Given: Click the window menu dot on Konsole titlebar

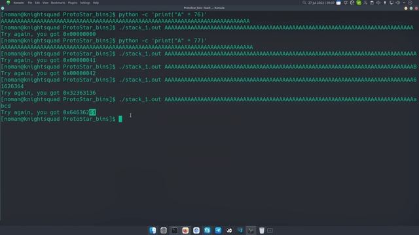Looking at the screenshot, I should coord(3,8).
